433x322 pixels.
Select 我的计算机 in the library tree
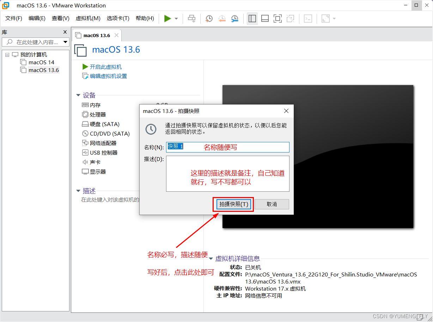click(x=33, y=55)
